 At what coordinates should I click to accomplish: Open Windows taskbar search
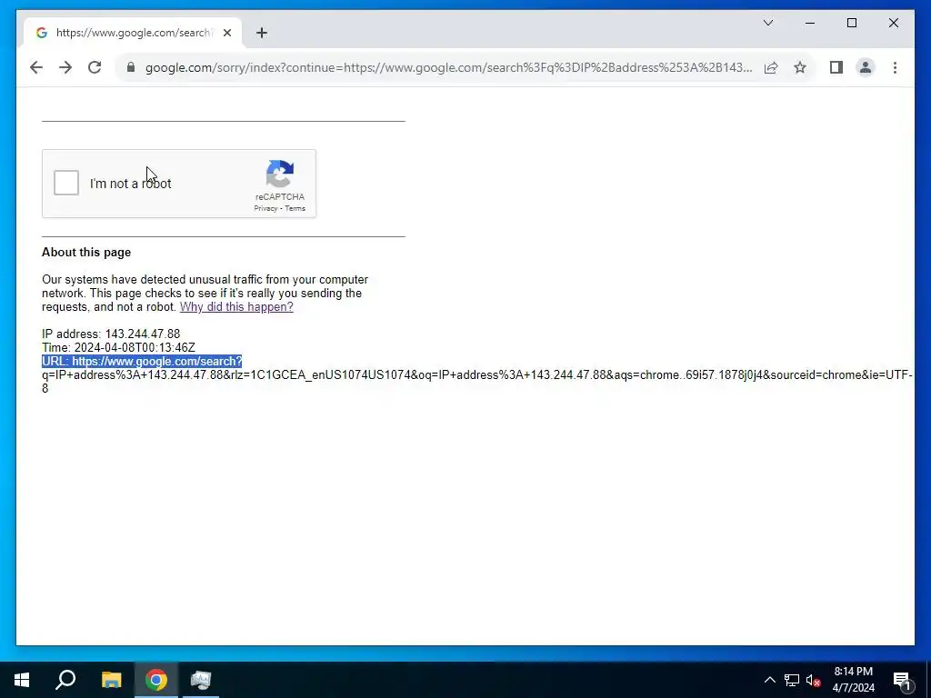coord(65,680)
